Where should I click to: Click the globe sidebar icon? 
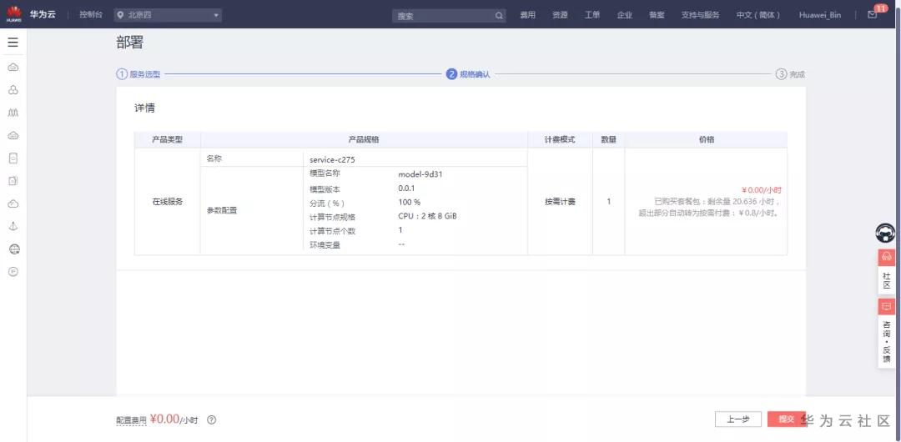[14, 249]
